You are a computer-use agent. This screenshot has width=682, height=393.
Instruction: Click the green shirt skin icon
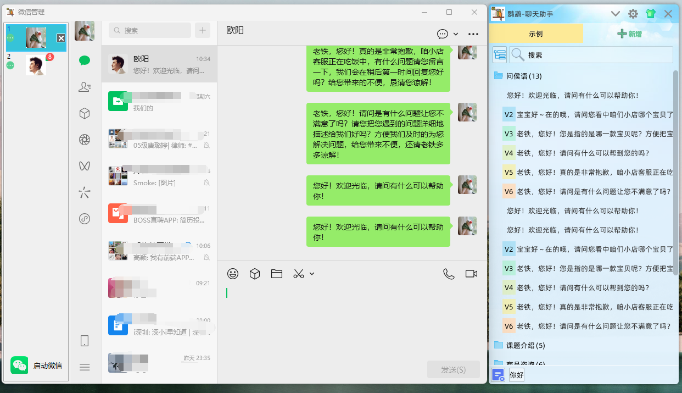pyautogui.click(x=650, y=13)
